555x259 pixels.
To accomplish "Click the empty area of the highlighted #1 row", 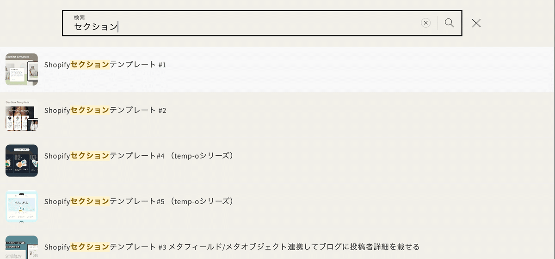I will coord(361,70).
